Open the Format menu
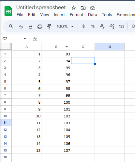The height and width of the screenshot is (162, 135). pyautogui.click(x=76, y=15)
